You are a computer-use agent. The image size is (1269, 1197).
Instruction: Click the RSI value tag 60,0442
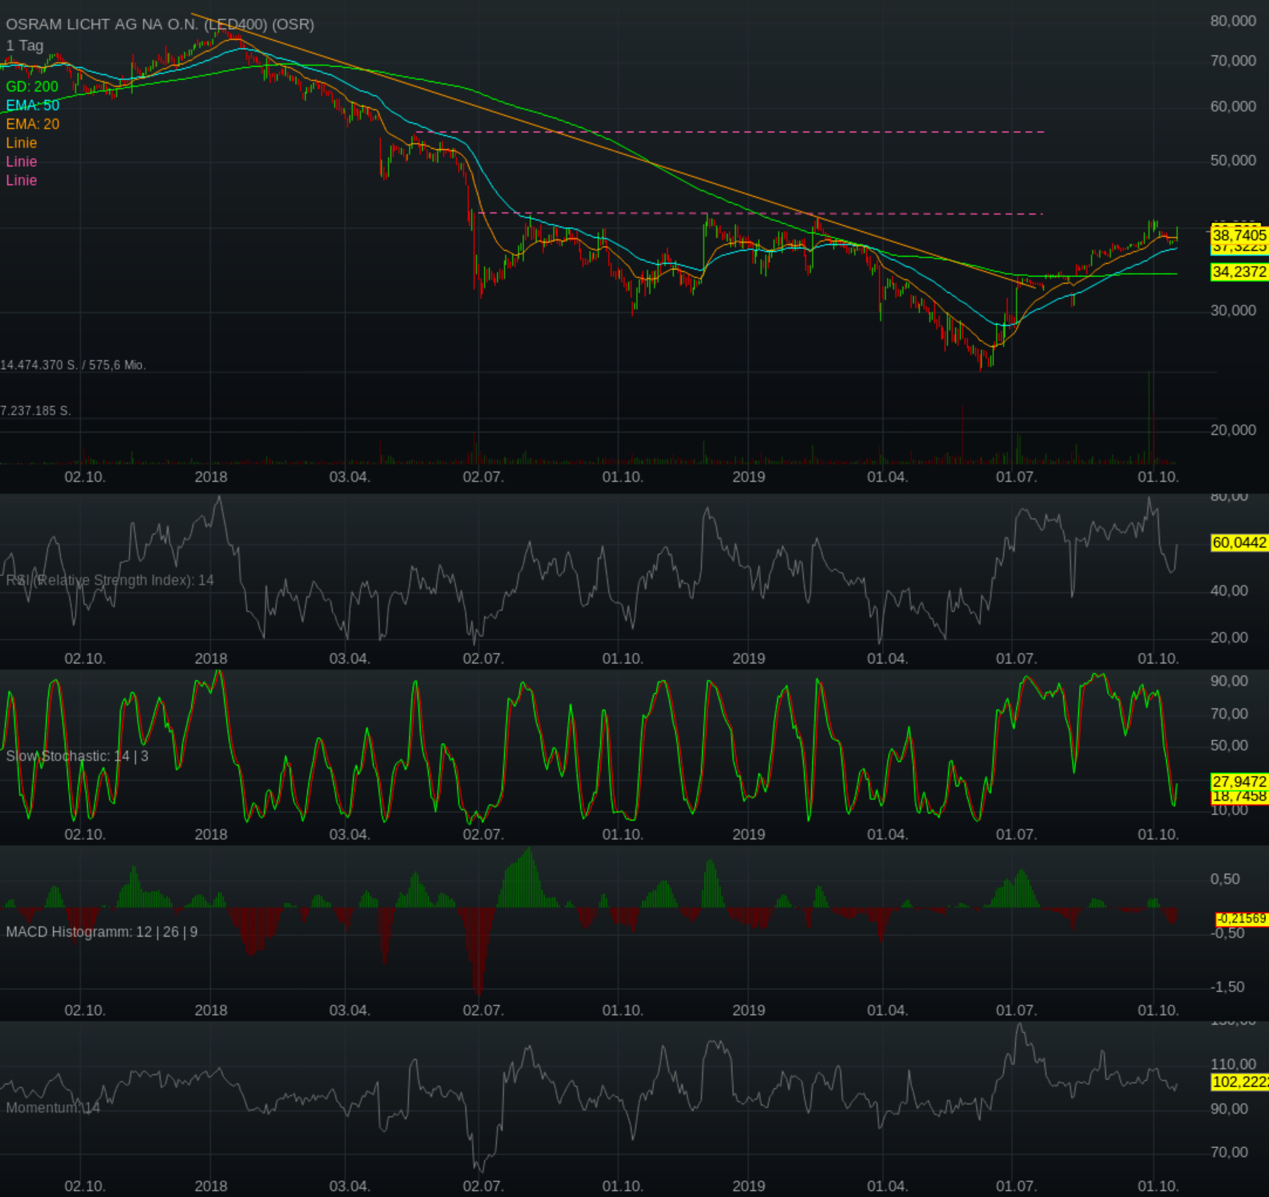(1239, 543)
